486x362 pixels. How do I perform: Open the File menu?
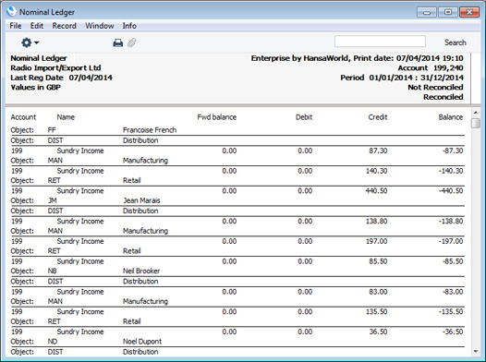tap(16, 26)
